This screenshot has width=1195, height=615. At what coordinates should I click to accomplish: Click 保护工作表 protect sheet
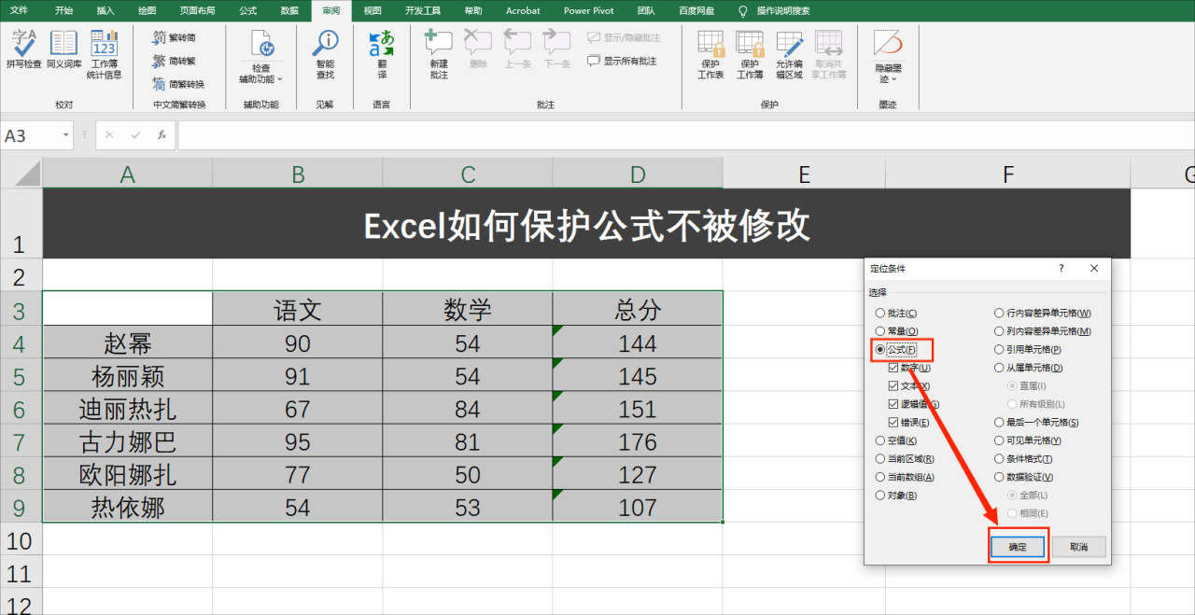[x=710, y=55]
